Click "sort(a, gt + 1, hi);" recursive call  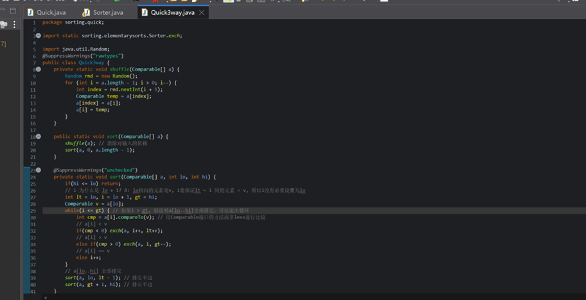point(93,285)
